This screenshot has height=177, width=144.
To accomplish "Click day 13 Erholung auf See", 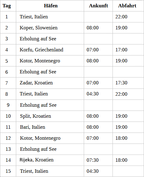I will [x=38, y=149].
